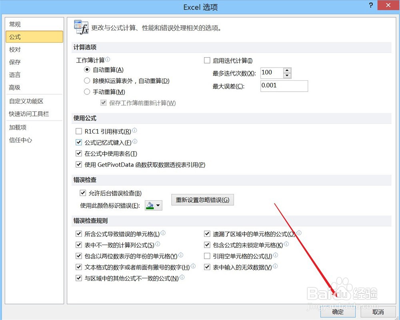Enable 启用迭代计算 checkbox

(x=207, y=60)
